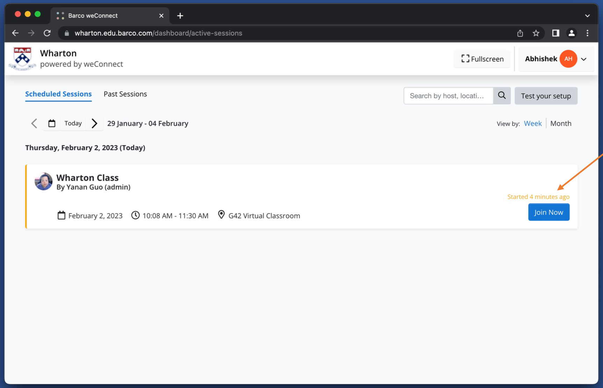Open the calendar date picker
603x388 pixels.
52,123
